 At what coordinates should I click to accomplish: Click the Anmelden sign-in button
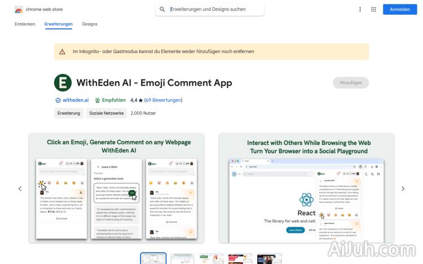tap(400, 10)
